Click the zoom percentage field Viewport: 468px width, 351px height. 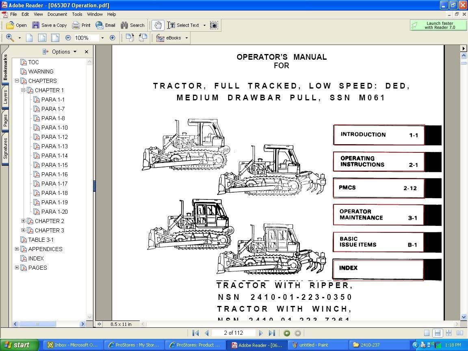click(x=86, y=38)
